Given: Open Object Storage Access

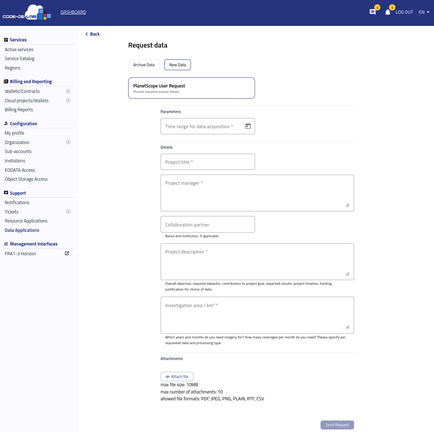Looking at the screenshot, I should coord(26,179).
